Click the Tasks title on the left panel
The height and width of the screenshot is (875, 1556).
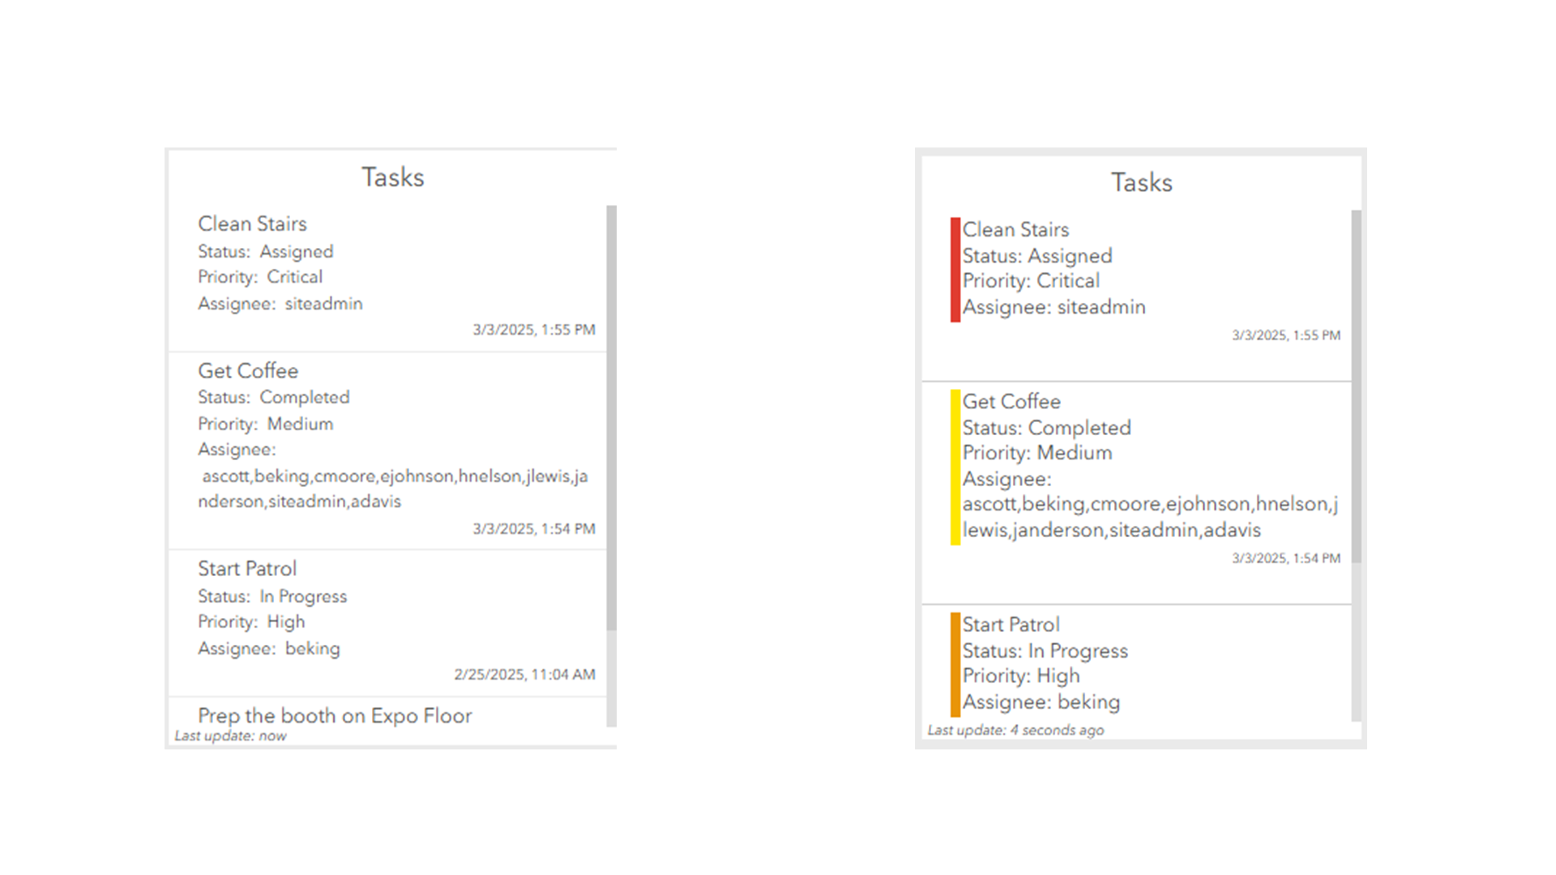click(x=392, y=177)
